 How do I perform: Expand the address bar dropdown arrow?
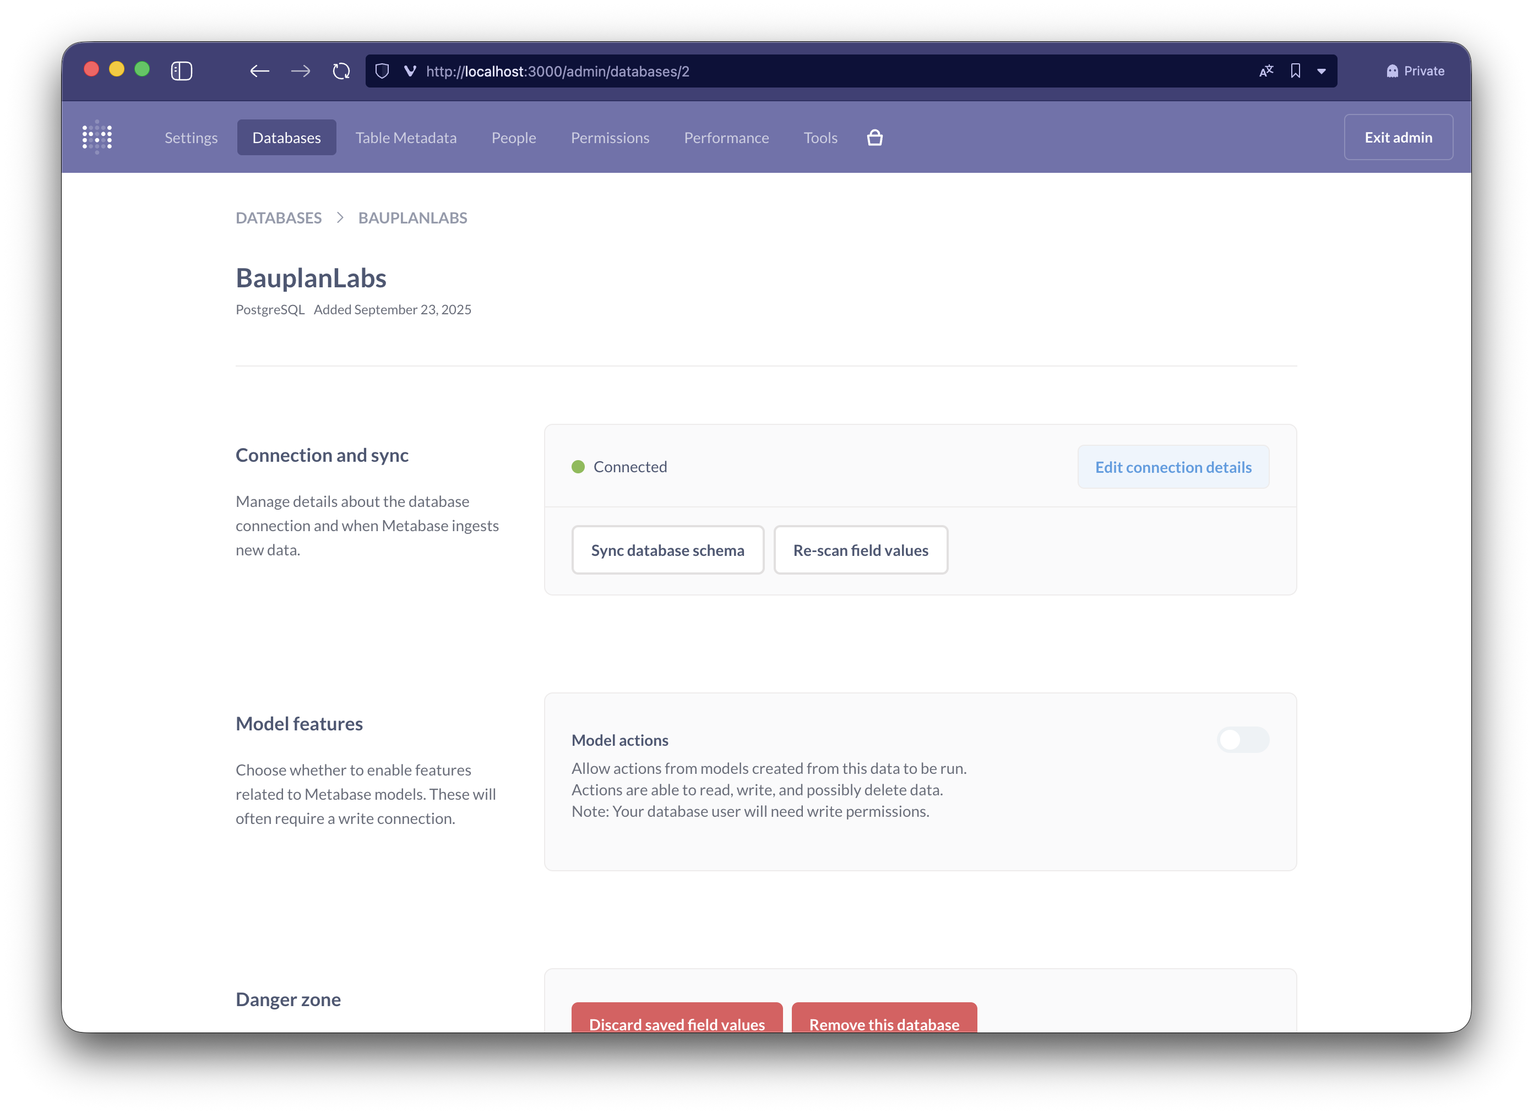(x=1322, y=71)
